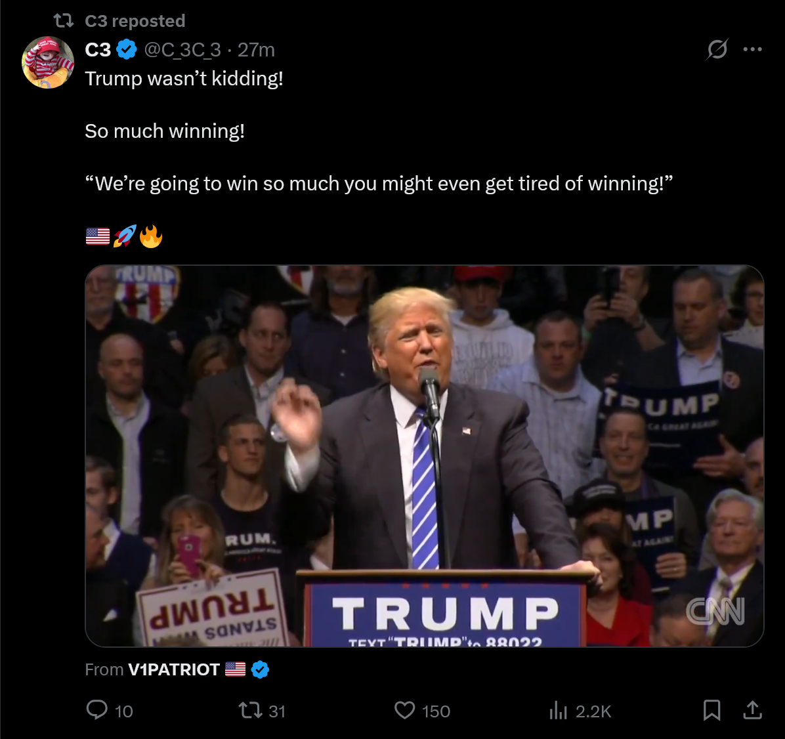
Task: Click the Grok explain-post icon
Action: [717, 49]
